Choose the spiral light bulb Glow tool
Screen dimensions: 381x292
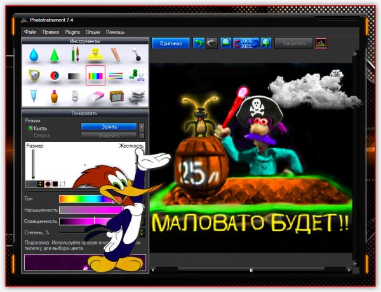75,96
